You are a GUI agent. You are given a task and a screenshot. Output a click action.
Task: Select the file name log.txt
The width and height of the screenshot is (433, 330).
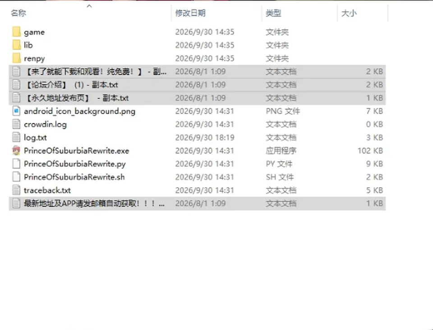(35, 138)
